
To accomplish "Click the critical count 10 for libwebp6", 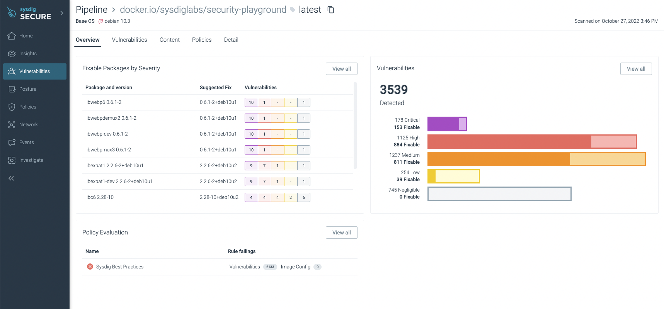I will click(251, 102).
